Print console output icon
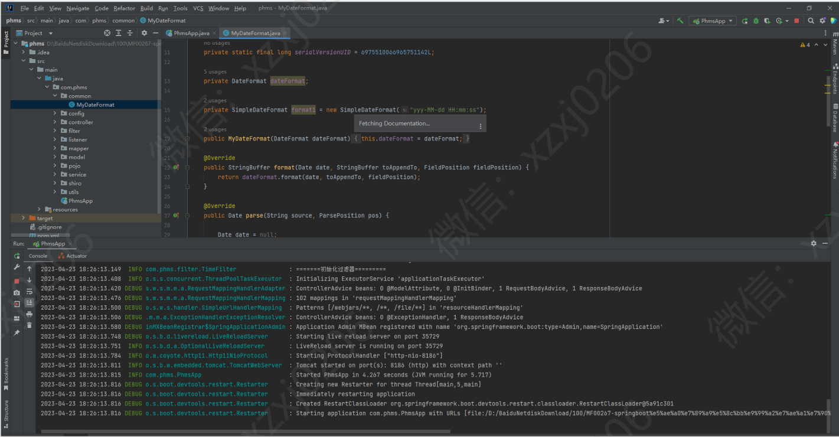This screenshot has height=437, width=839. tap(30, 314)
